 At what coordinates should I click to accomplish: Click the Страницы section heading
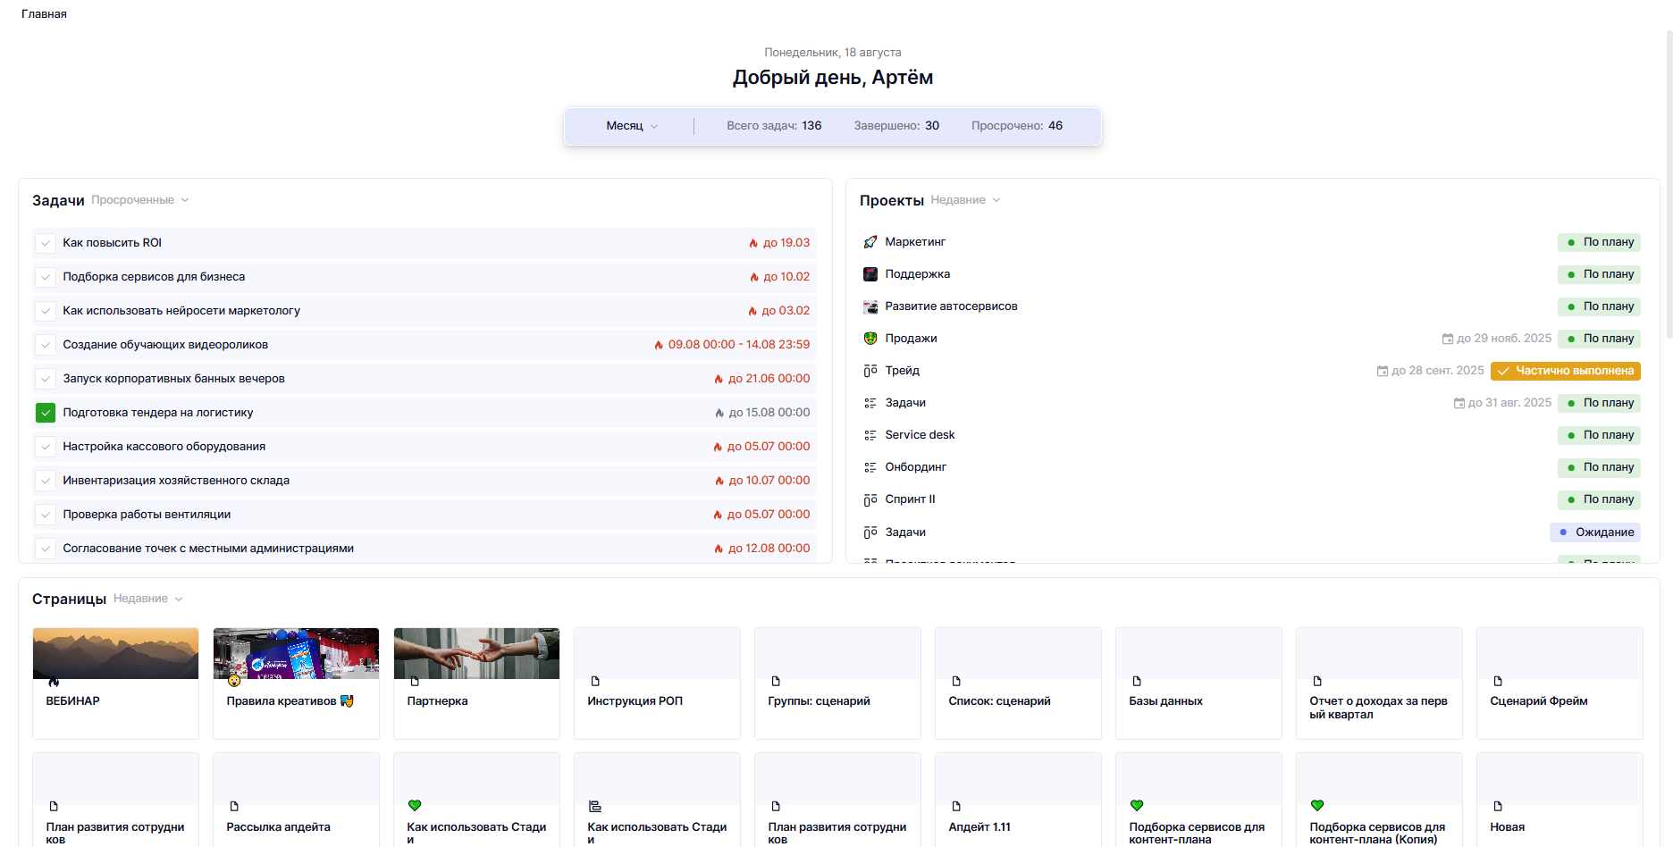click(70, 600)
